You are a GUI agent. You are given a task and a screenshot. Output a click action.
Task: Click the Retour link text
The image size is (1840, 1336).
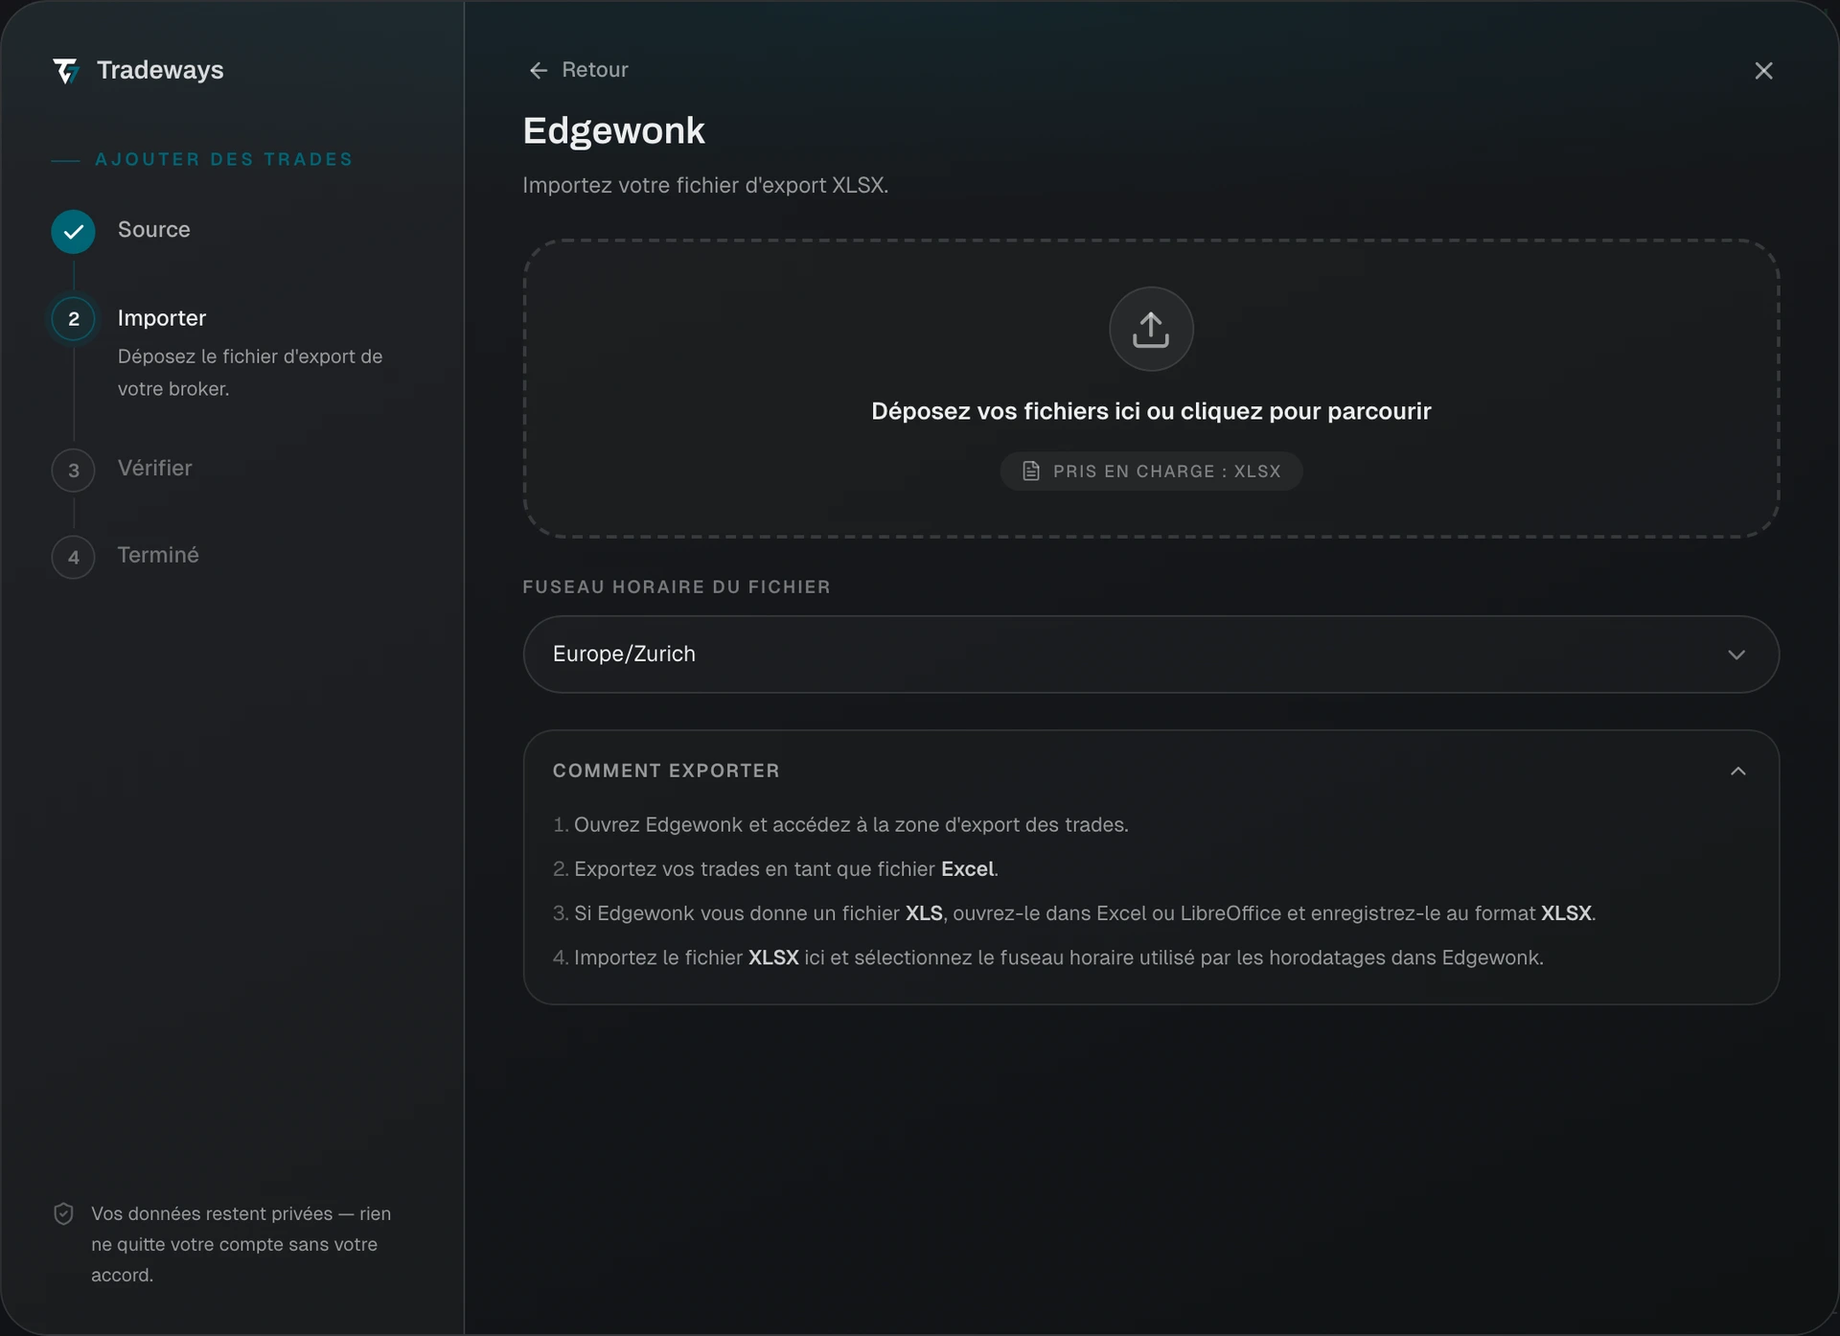[x=595, y=70]
